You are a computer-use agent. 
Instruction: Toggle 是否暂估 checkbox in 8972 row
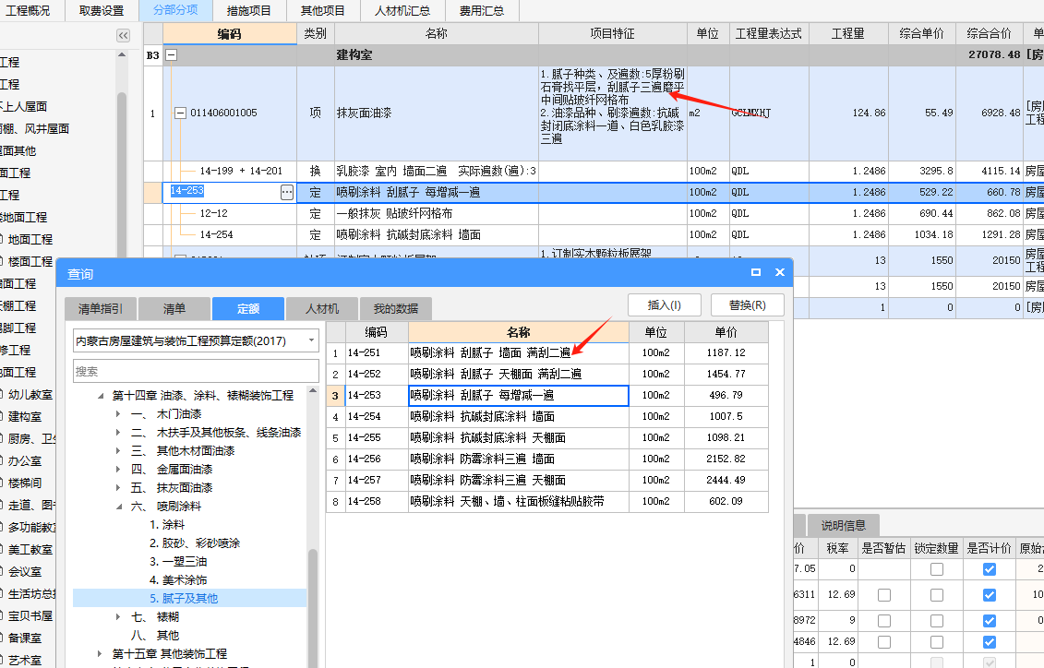pos(884,621)
